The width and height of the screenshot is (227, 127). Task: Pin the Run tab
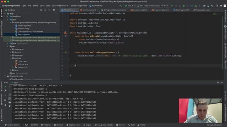(5, 105)
